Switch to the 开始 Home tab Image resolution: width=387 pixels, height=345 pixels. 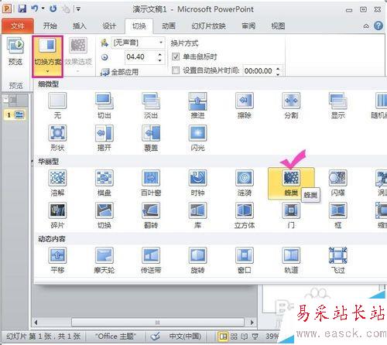[x=50, y=26]
